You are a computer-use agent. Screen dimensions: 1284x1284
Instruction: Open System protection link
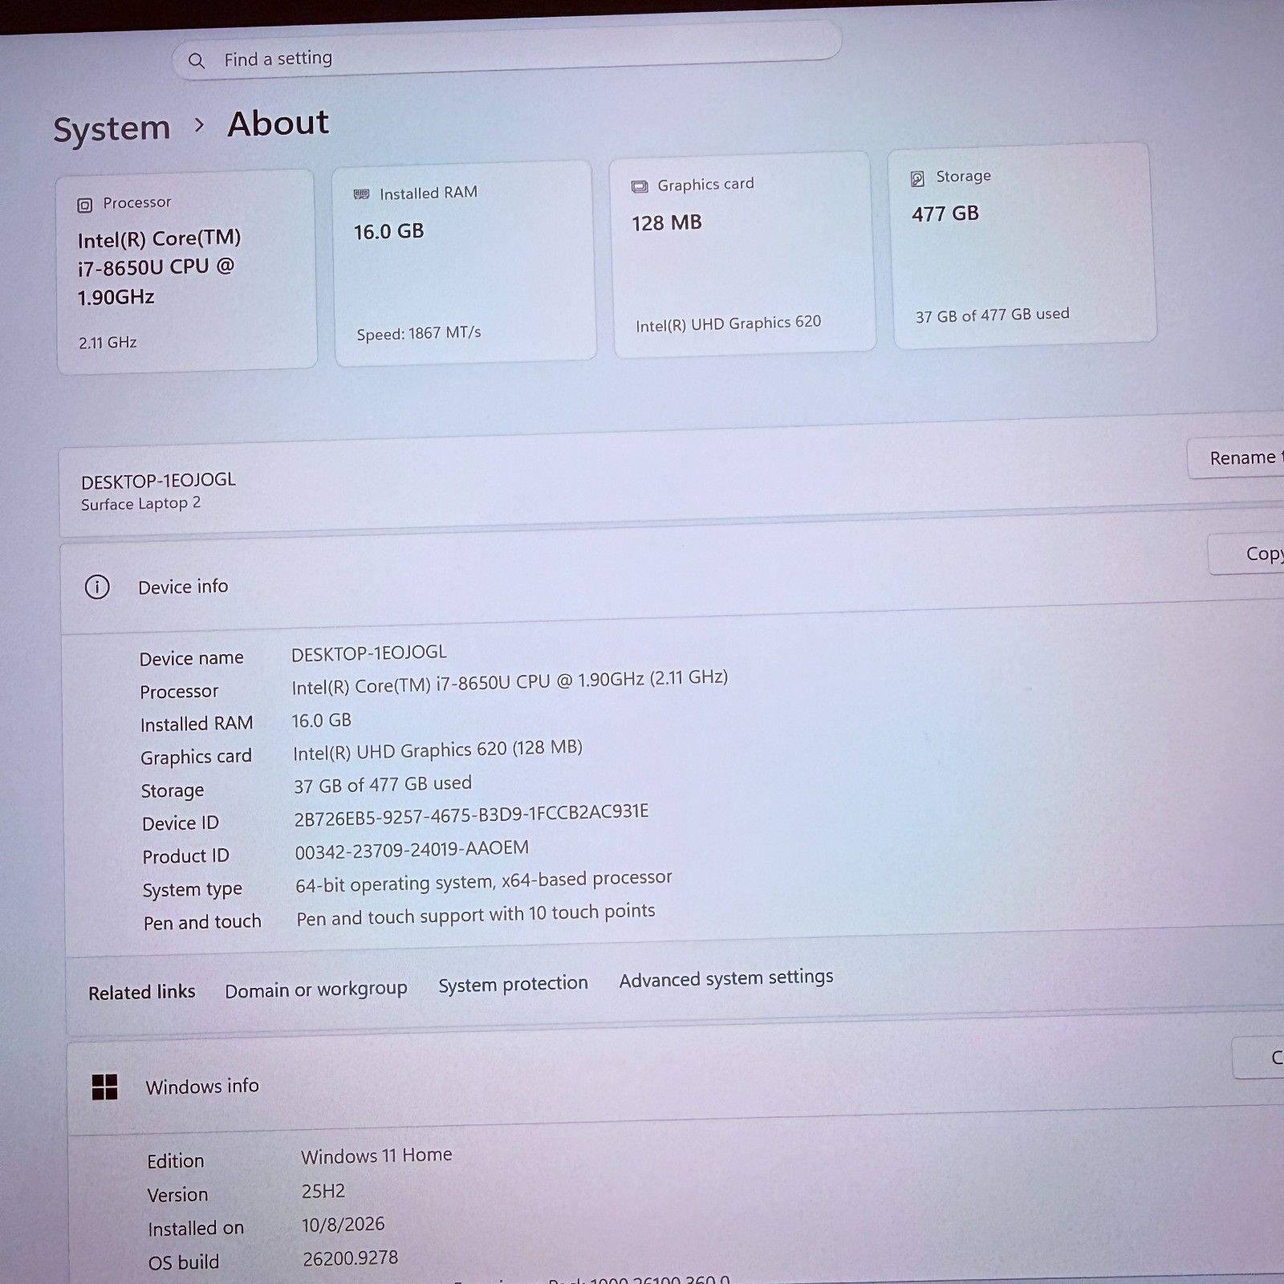513,984
